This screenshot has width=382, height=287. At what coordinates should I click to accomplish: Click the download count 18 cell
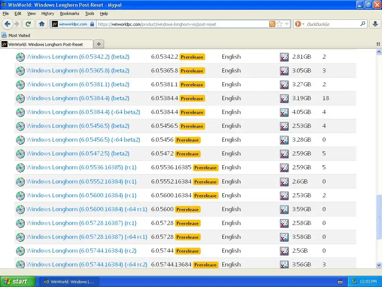(326, 98)
